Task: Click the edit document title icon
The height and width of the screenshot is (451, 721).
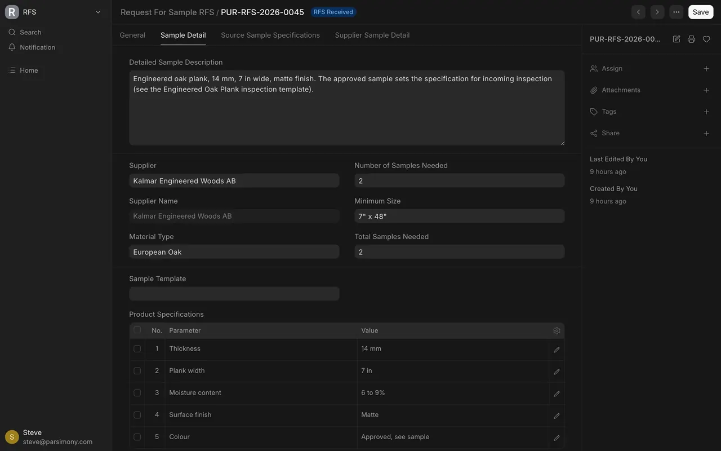Action: click(677, 39)
